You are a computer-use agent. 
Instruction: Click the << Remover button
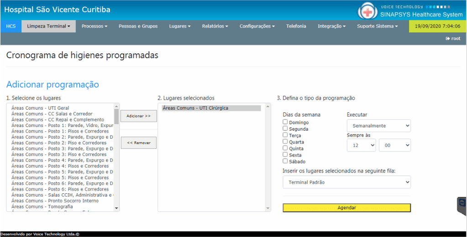(138, 143)
